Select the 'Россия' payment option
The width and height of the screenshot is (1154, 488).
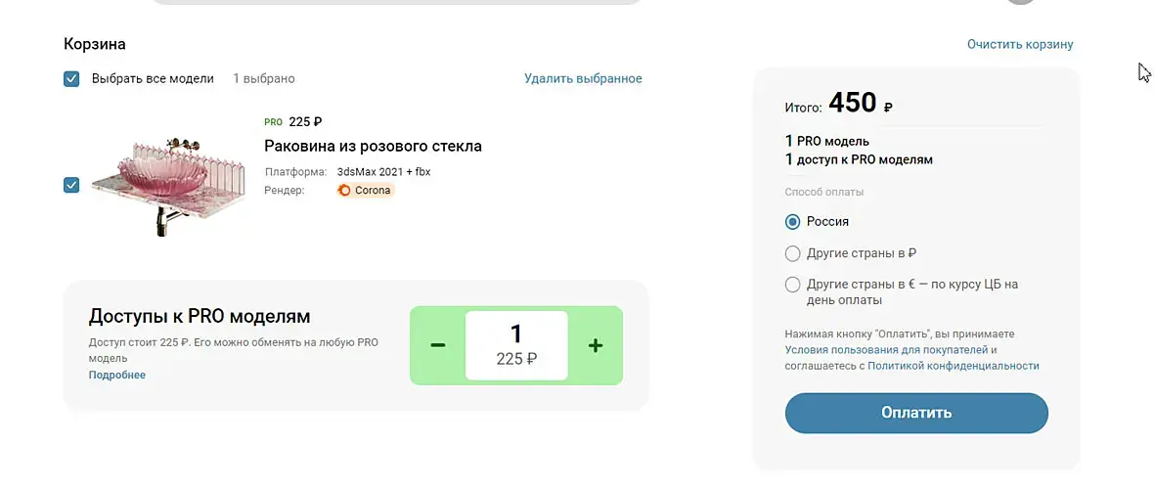pos(793,222)
